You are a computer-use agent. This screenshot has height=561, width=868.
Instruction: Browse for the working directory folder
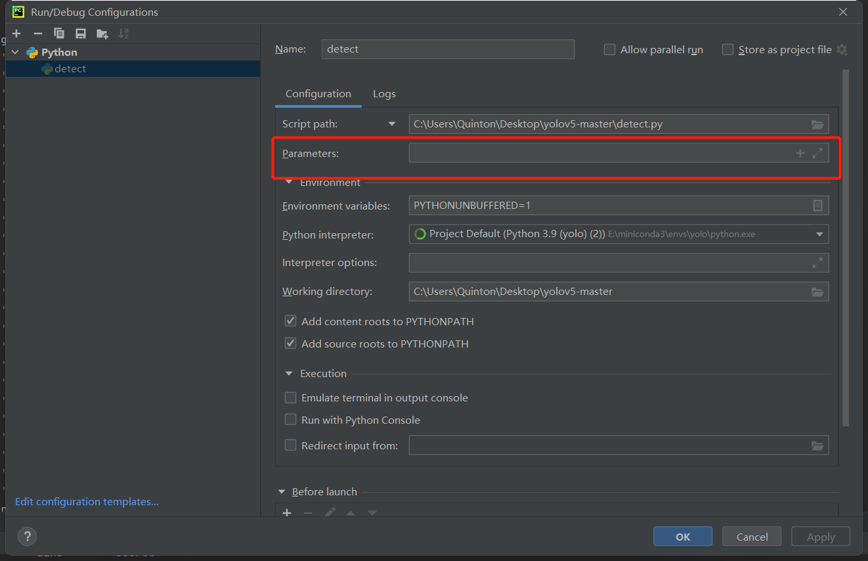click(x=817, y=292)
